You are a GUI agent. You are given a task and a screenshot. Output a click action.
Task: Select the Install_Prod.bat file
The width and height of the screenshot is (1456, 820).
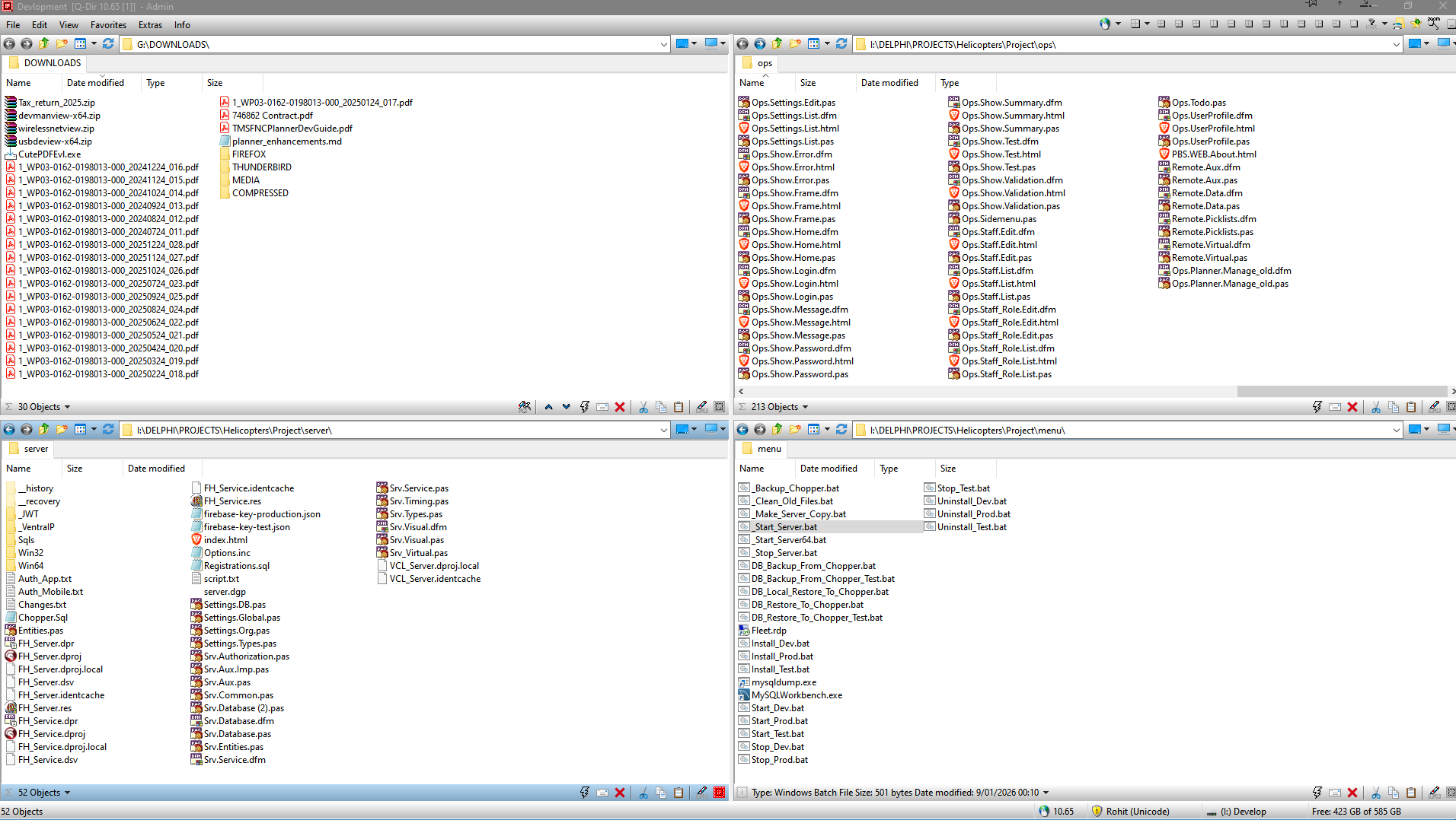point(782,656)
